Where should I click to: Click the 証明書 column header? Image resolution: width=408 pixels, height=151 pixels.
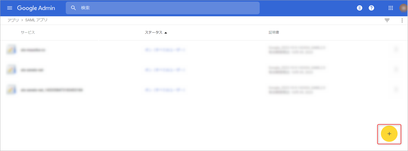[274, 32]
